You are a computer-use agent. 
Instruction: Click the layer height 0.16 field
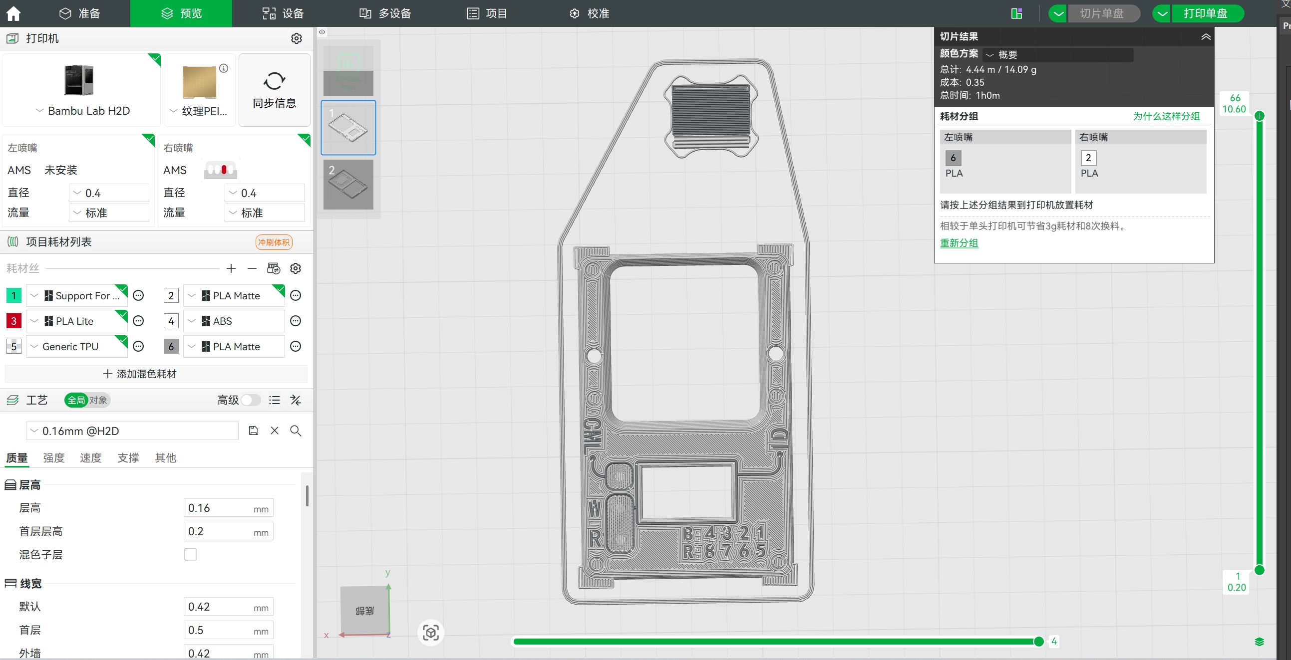[x=228, y=509]
